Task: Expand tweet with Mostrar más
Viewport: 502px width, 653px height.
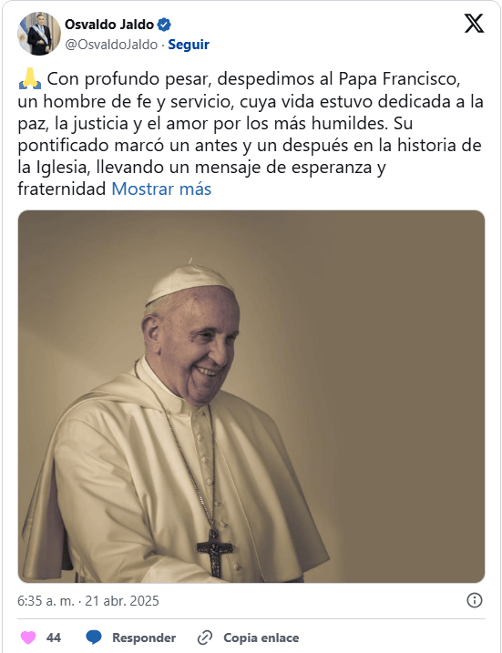Action: 161,189
